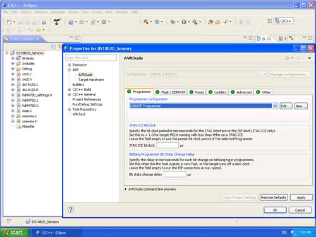Collapse the DS18B20_Sensors project node
Screen dimensions: 316x237
pyautogui.click(x=7, y=53)
